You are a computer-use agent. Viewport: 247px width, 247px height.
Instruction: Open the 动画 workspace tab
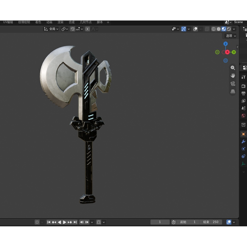coord(49,22)
